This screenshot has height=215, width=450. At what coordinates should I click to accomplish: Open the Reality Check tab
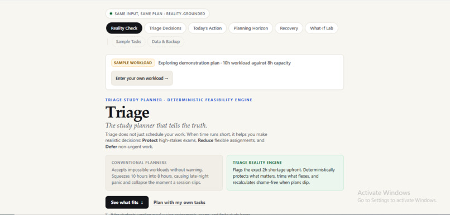click(124, 28)
